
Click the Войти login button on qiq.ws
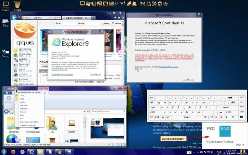click(106, 23)
